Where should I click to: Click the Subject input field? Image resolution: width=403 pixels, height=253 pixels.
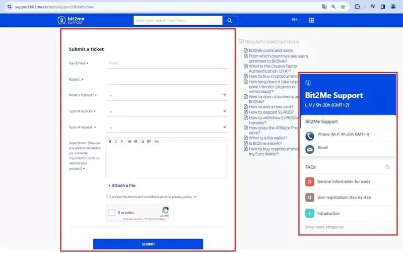167,79
